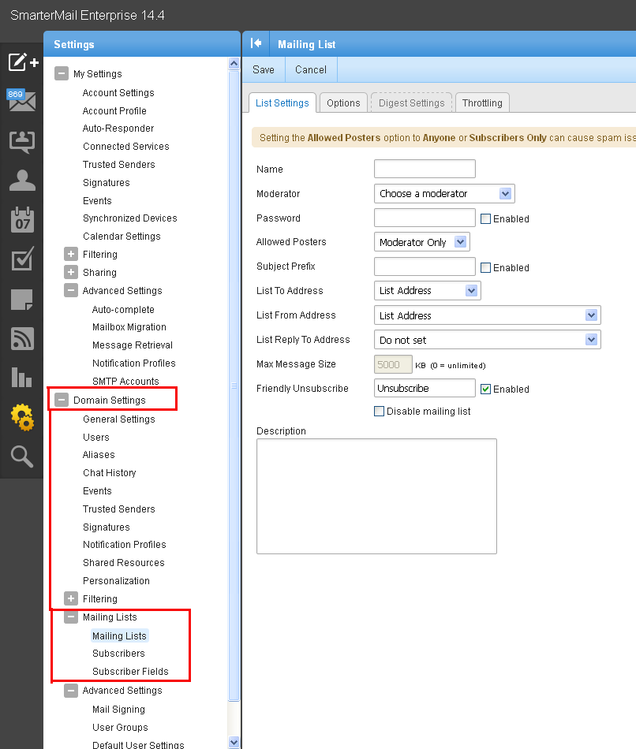Click the new message compose icon
Image resolution: width=636 pixels, height=749 pixels.
pyautogui.click(x=22, y=62)
